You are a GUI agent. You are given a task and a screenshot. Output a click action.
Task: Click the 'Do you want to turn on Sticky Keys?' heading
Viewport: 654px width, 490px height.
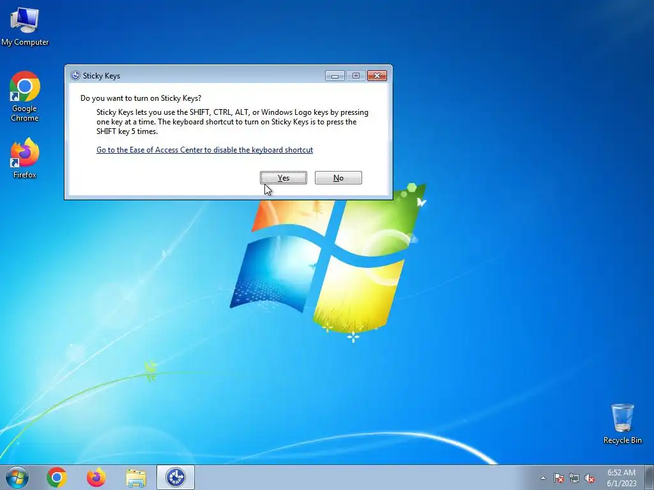click(x=141, y=98)
